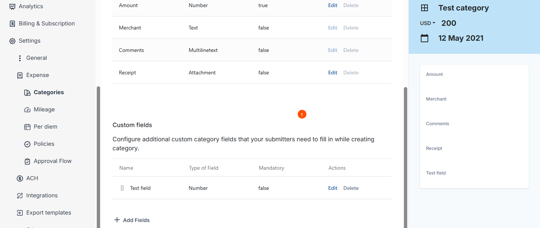Click the true value in Amount row
The width and height of the screenshot is (540, 228).
(263, 5)
